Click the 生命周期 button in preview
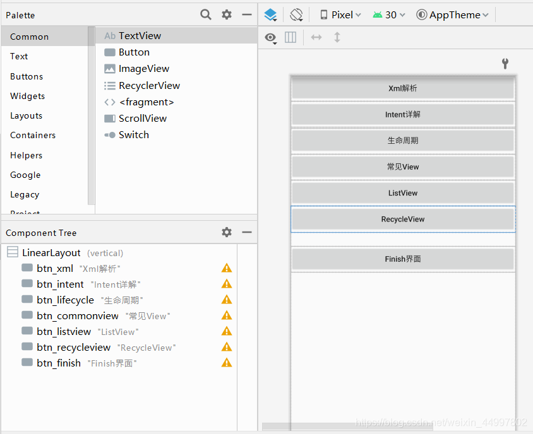 coord(403,141)
